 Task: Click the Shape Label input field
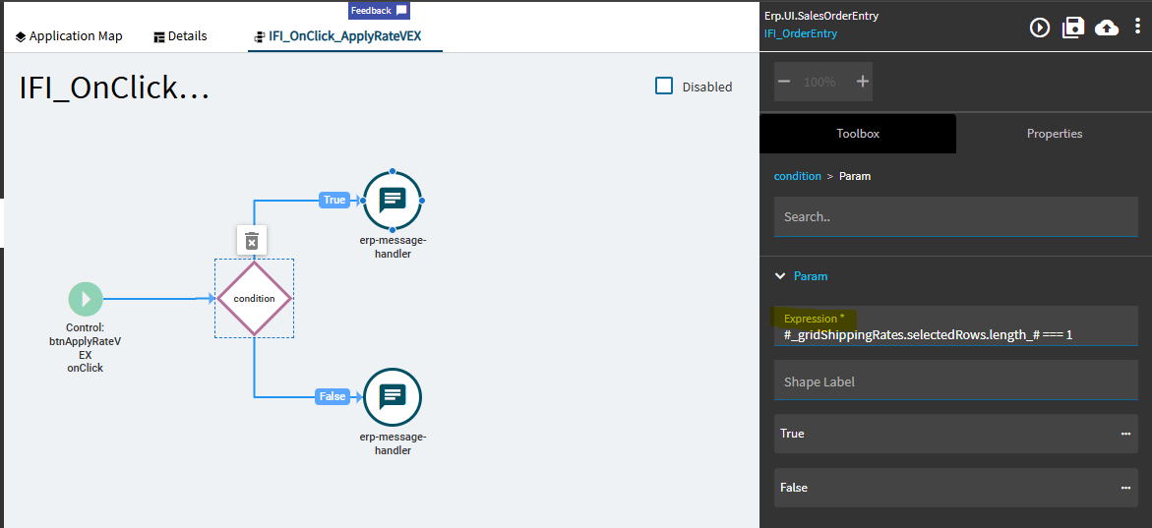pos(956,381)
